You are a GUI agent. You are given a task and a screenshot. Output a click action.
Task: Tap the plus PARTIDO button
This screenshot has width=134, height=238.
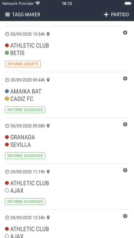[x=116, y=15]
